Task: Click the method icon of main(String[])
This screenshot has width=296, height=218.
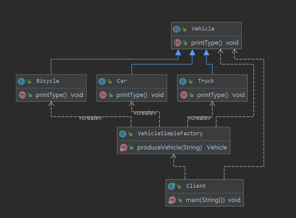Action: [172, 200]
